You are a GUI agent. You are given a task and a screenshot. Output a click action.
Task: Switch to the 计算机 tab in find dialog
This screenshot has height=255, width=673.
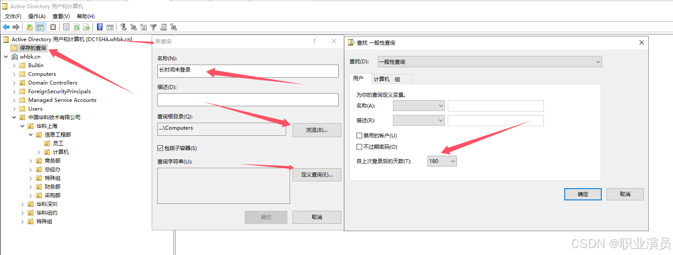(382, 79)
